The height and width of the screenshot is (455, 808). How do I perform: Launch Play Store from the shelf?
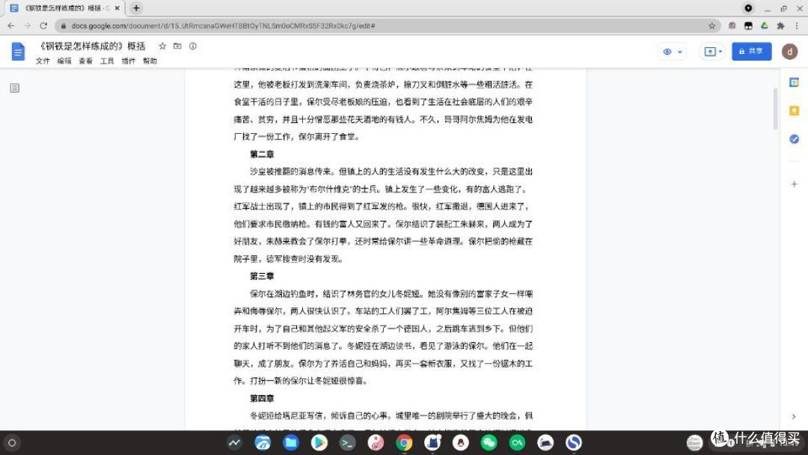tap(319, 442)
